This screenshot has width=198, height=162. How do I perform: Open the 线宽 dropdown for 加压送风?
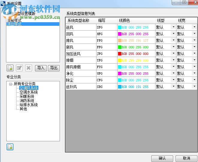pyautogui.click(x=194, y=53)
